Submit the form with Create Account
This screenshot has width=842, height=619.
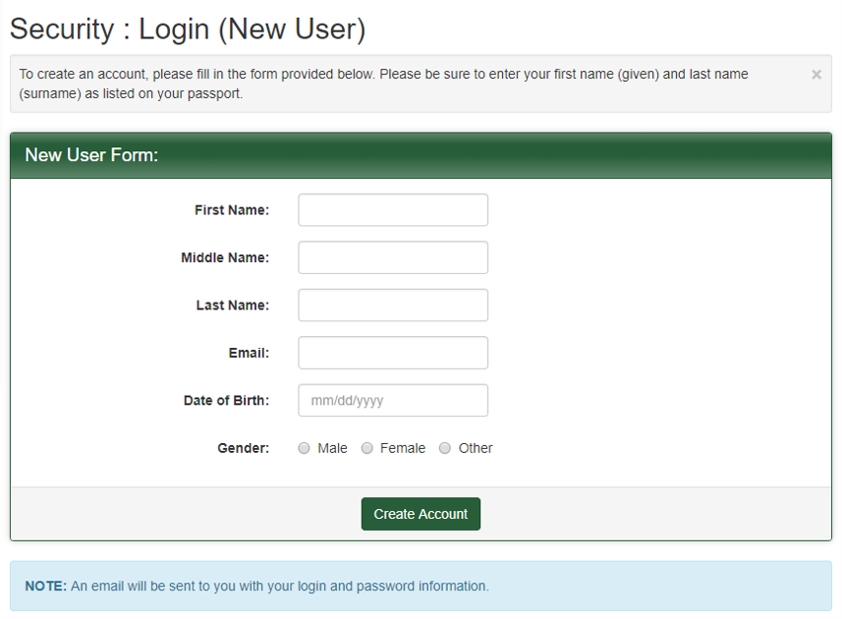coord(421,514)
